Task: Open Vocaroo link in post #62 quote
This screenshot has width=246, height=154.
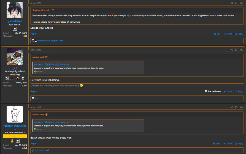Action: pyautogui.click(x=52, y=64)
